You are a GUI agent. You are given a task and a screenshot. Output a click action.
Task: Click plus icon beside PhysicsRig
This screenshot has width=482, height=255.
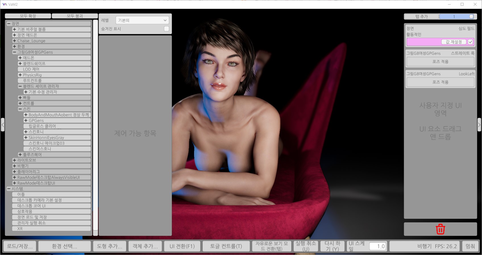click(20, 75)
